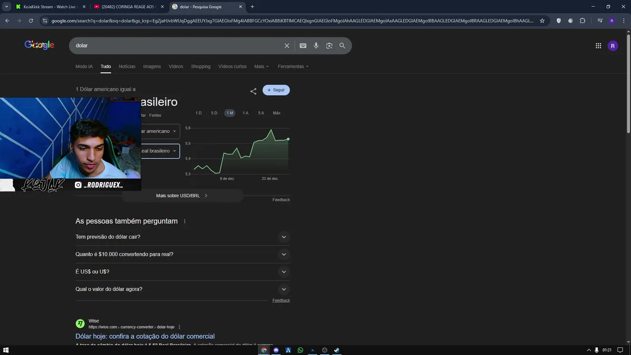The width and height of the screenshot is (631, 355).
Task: Open the Chrome three-dot menu
Action: [623, 21]
